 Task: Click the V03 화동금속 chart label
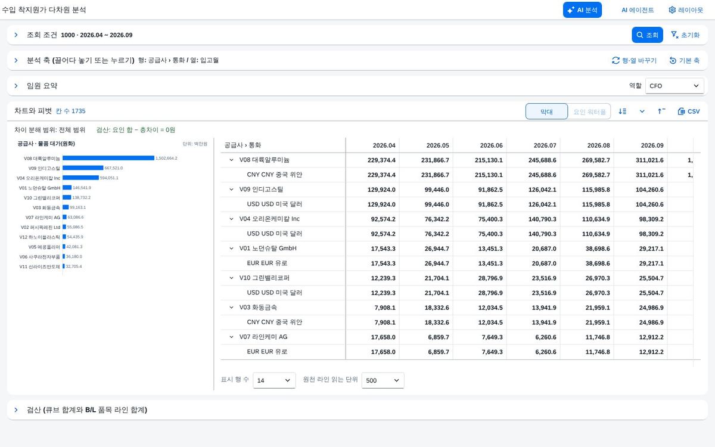point(46,207)
